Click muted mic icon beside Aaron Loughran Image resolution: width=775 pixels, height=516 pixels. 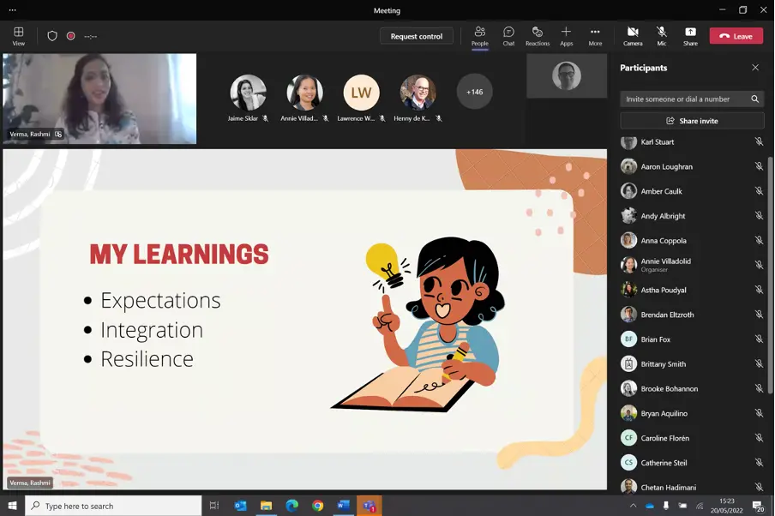tap(759, 166)
